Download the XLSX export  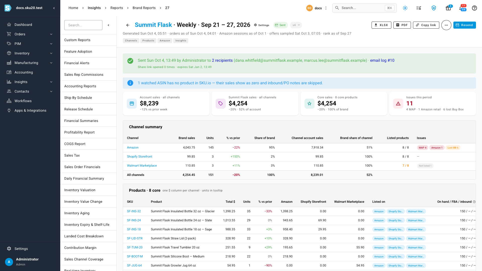[381, 25]
